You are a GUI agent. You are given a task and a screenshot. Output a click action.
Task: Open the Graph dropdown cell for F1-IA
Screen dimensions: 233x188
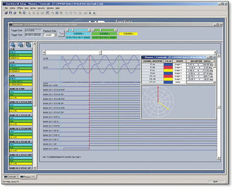(179, 64)
